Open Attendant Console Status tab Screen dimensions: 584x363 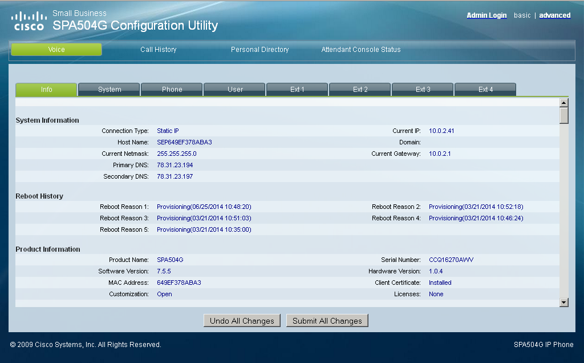click(361, 50)
